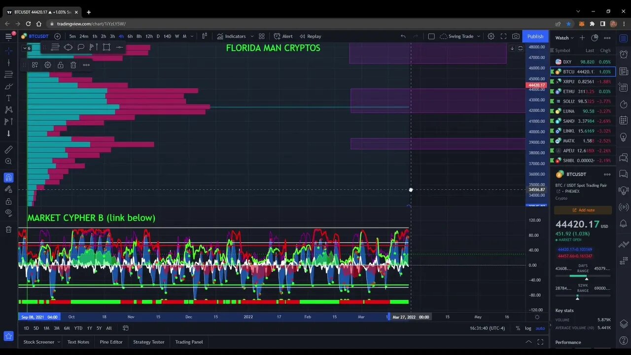Open more options in floating drawing toolbar
Viewport: 631px width, 355px height.
86,65
